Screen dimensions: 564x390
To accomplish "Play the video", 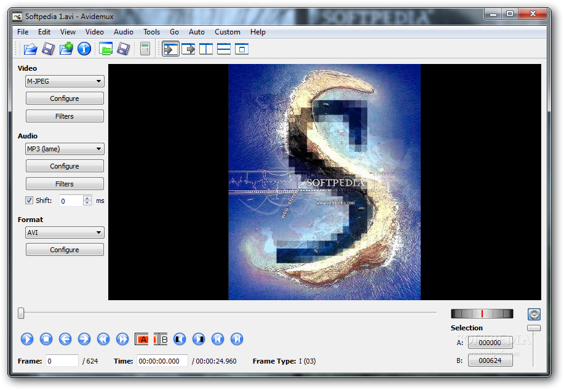I will (27, 339).
